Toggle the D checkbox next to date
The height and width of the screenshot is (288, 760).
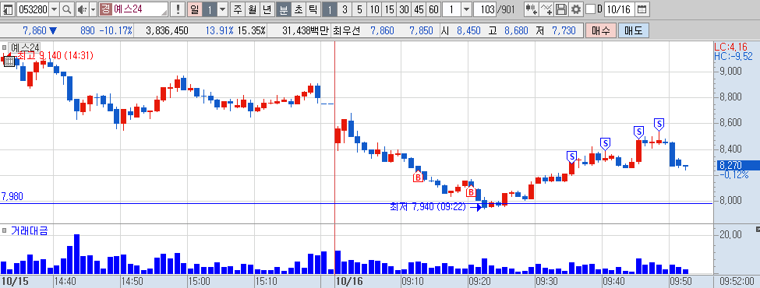(x=590, y=9)
